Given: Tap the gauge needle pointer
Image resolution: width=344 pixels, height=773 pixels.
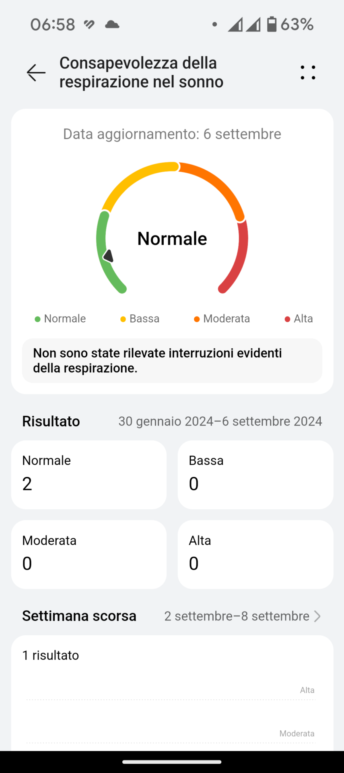Looking at the screenshot, I should click(x=109, y=256).
